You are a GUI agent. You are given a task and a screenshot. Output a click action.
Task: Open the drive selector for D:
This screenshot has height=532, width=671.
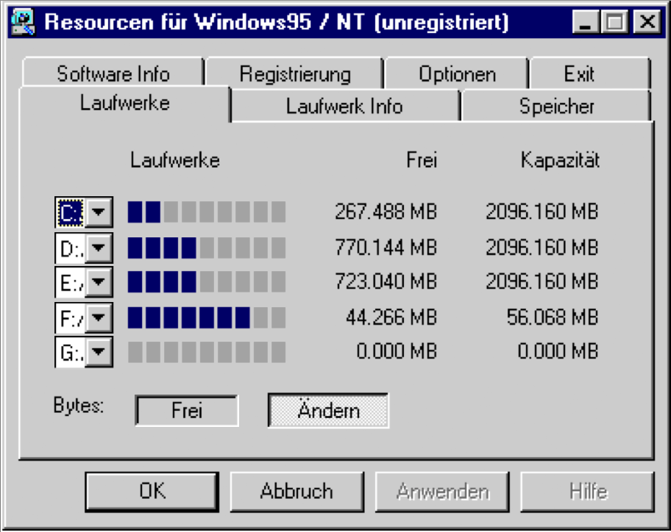(99, 247)
